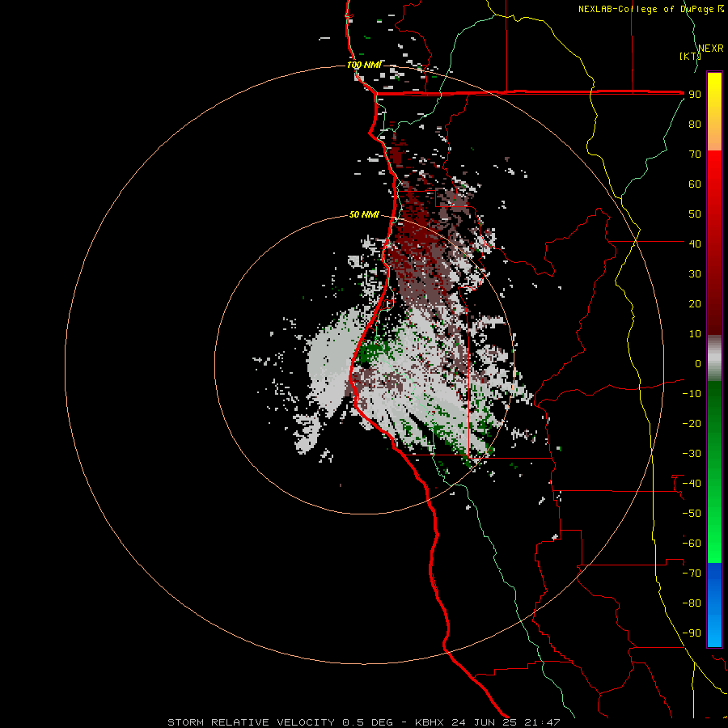The height and width of the screenshot is (728, 728).
Task: Click the '-30' scale value
Action: (692, 454)
